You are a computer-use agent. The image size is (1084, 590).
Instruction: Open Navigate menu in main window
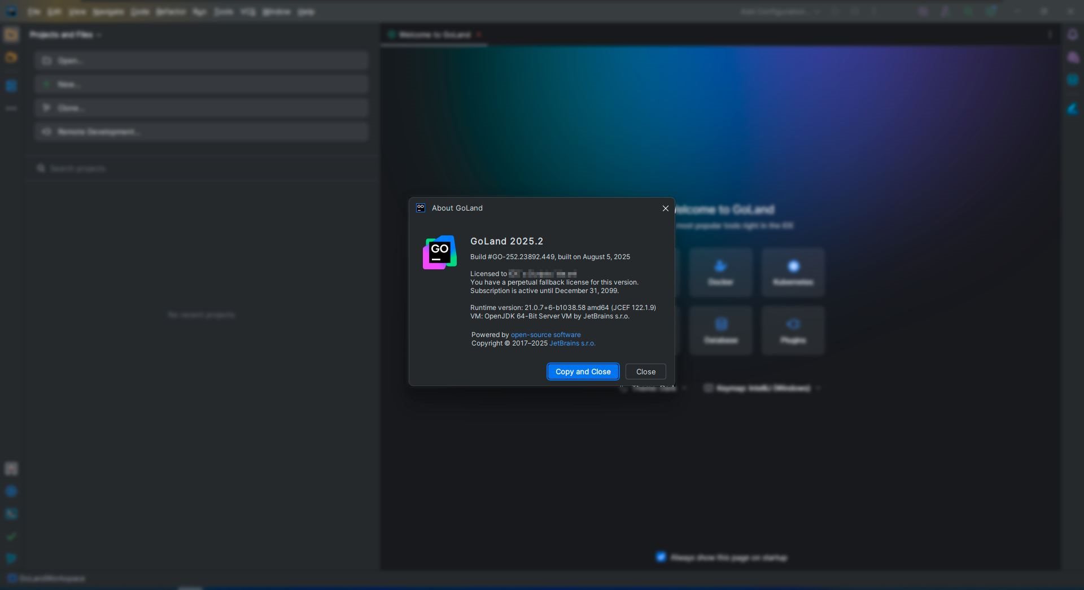pyautogui.click(x=108, y=11)
